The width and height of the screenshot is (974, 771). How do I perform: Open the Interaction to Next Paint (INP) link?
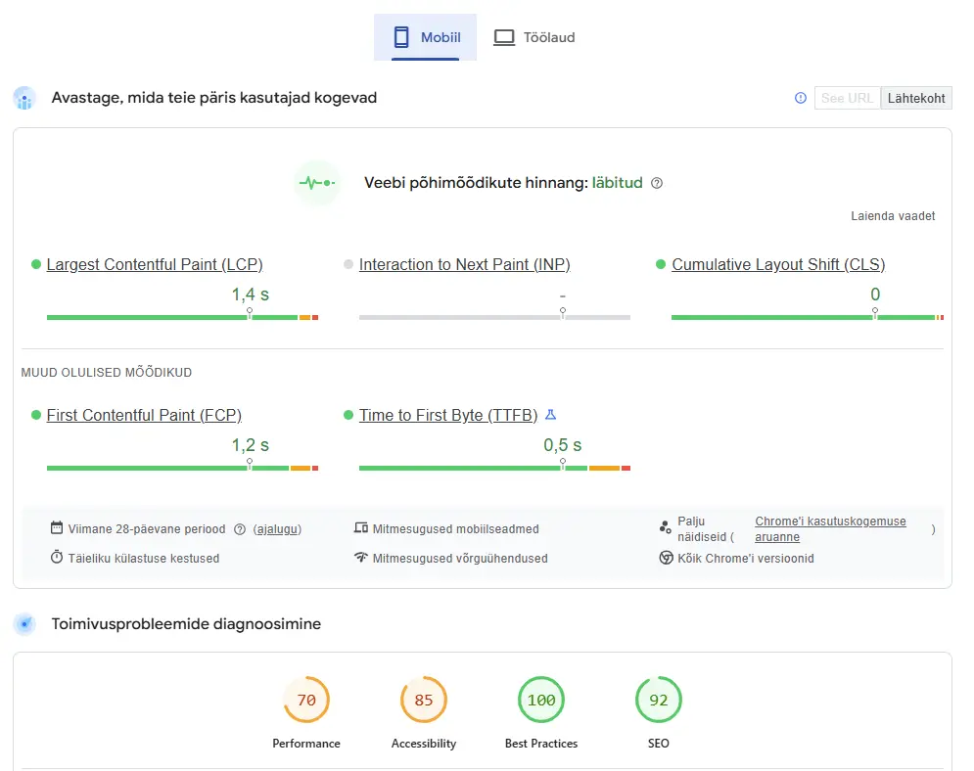coord(464,264)
